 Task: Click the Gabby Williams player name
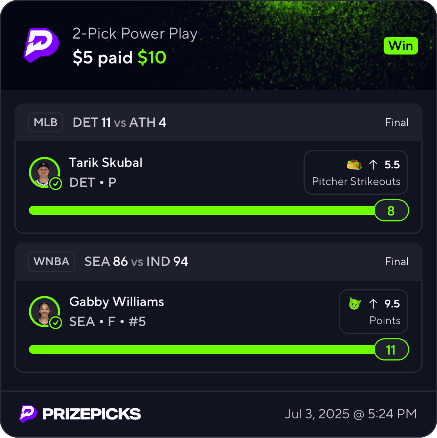coord(116,302)
